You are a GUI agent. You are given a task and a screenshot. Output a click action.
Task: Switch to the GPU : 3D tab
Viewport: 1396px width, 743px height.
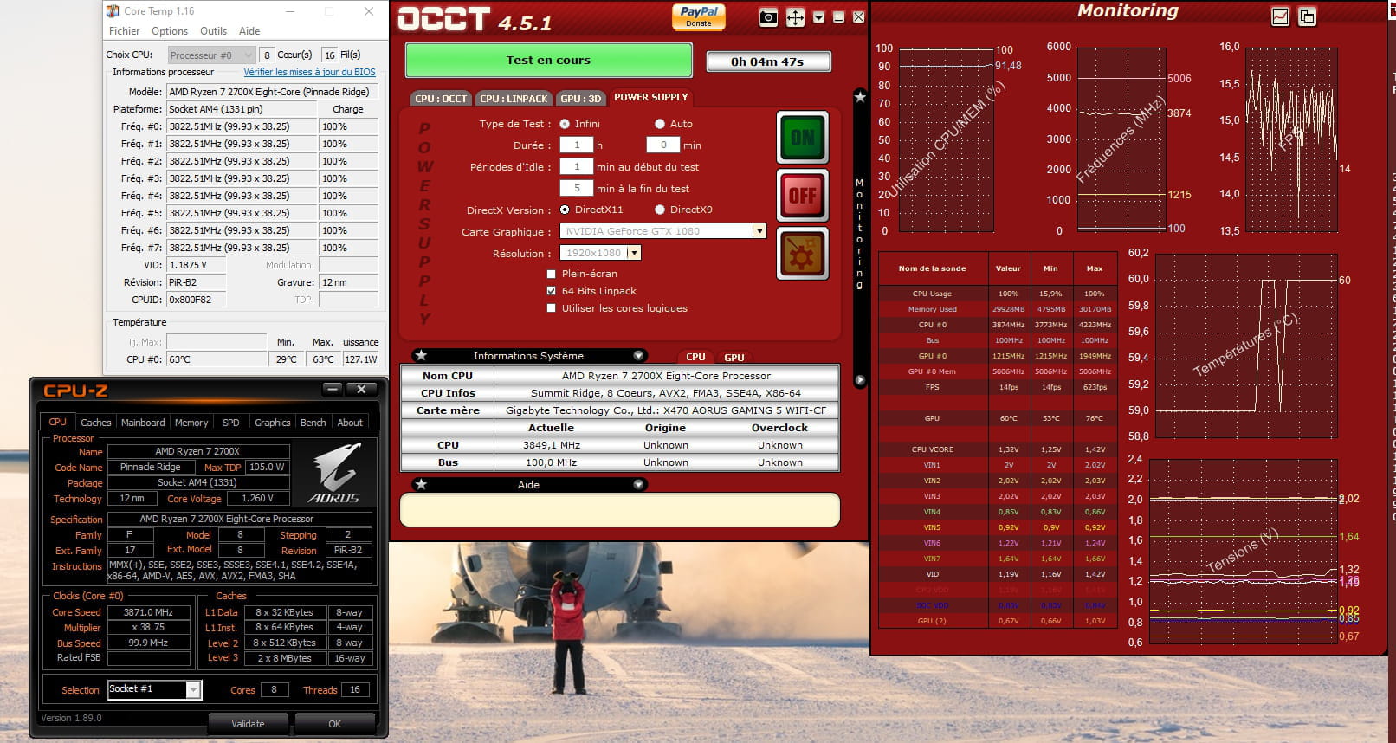pos(580,98)
